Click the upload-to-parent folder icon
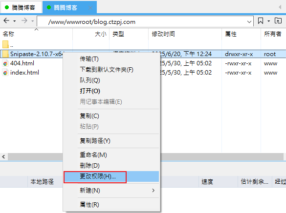The width and height of the screenshot is (286, 213). (x=278, y=21)
